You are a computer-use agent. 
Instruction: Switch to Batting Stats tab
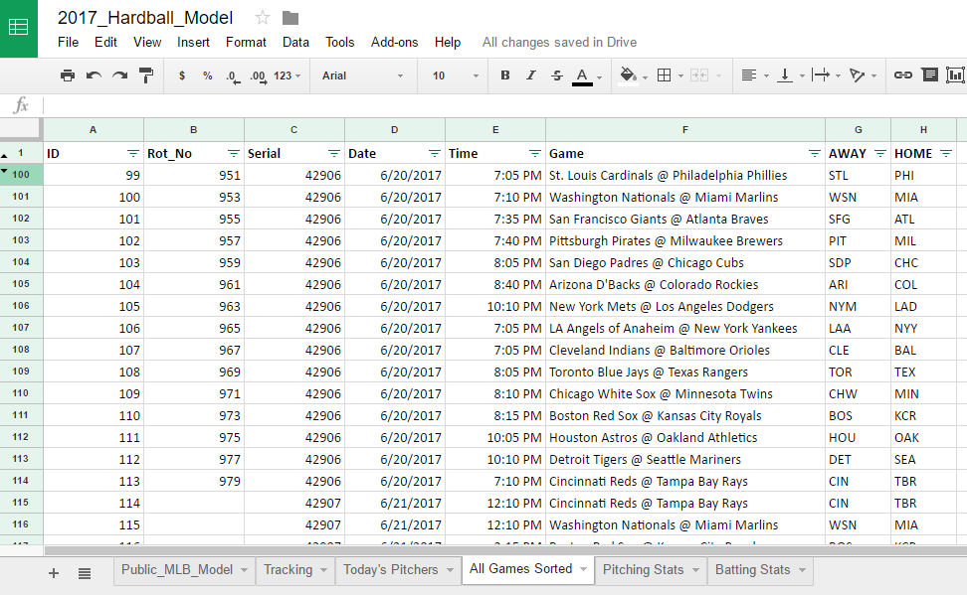pos(760,570)
